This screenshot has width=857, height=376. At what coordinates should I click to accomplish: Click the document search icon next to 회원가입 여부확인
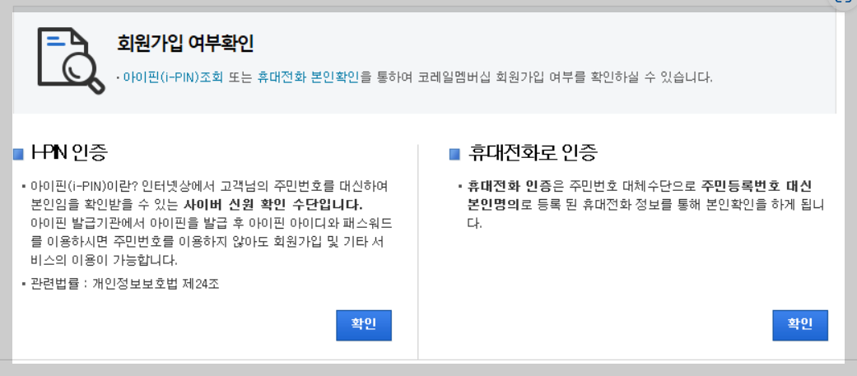tap(71, 60)
